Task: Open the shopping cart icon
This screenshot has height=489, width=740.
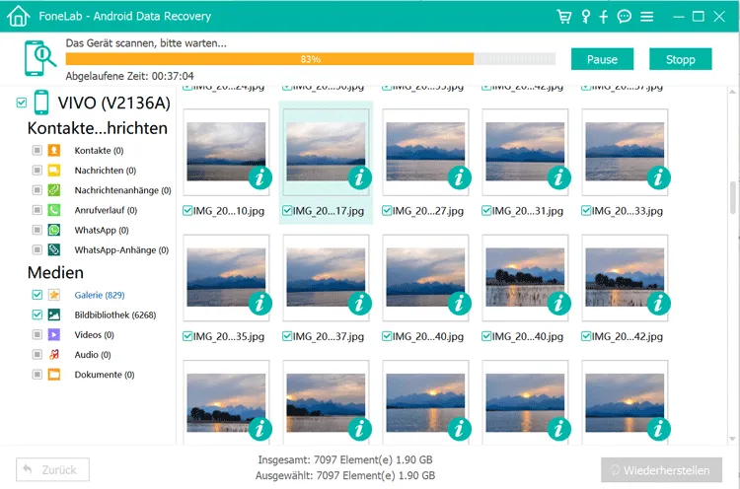Action: 564,17
